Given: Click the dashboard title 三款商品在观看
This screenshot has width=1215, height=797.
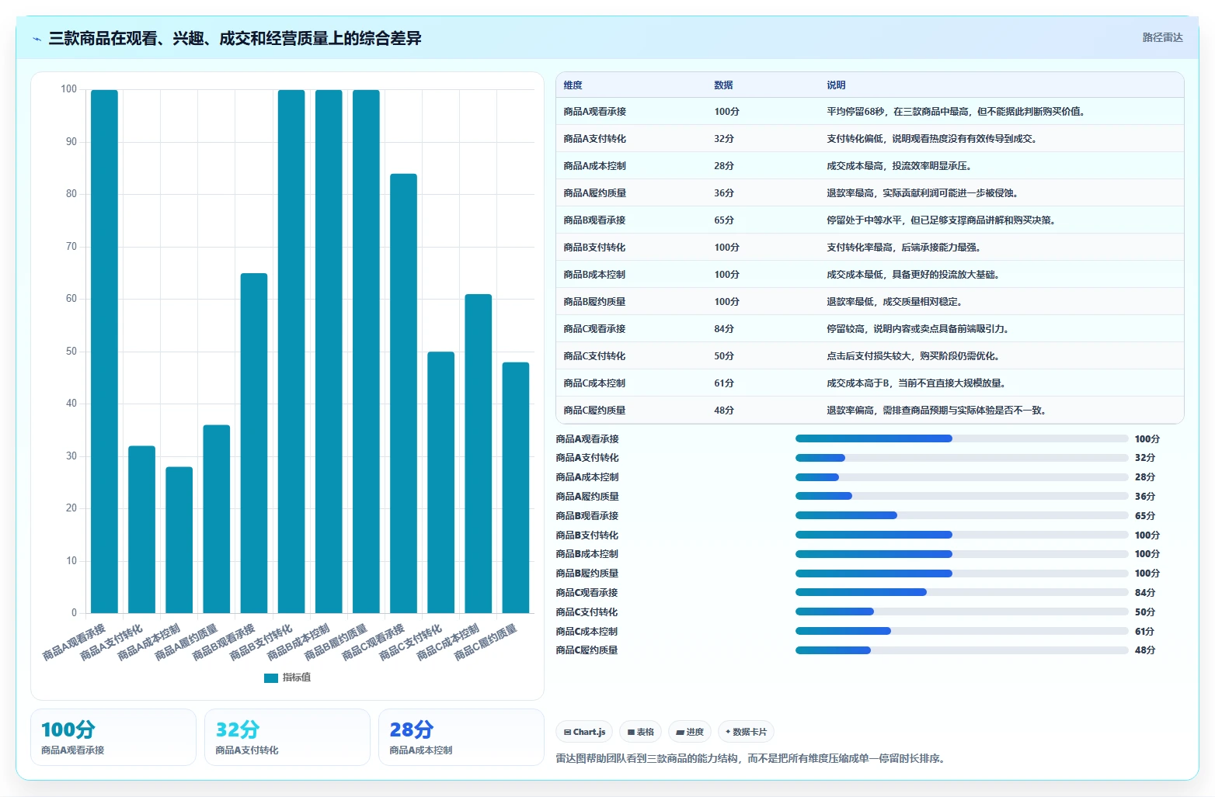Looking at the screenshot, I should pyautogui.click(x=235, y=39).
